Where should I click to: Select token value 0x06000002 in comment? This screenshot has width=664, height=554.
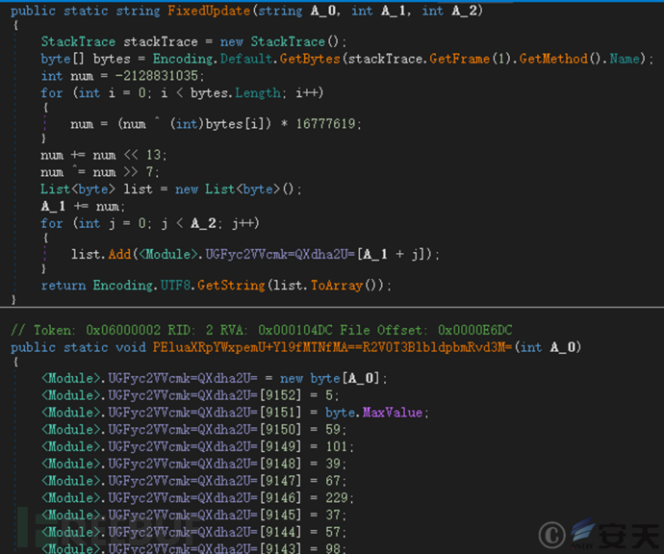123,330
